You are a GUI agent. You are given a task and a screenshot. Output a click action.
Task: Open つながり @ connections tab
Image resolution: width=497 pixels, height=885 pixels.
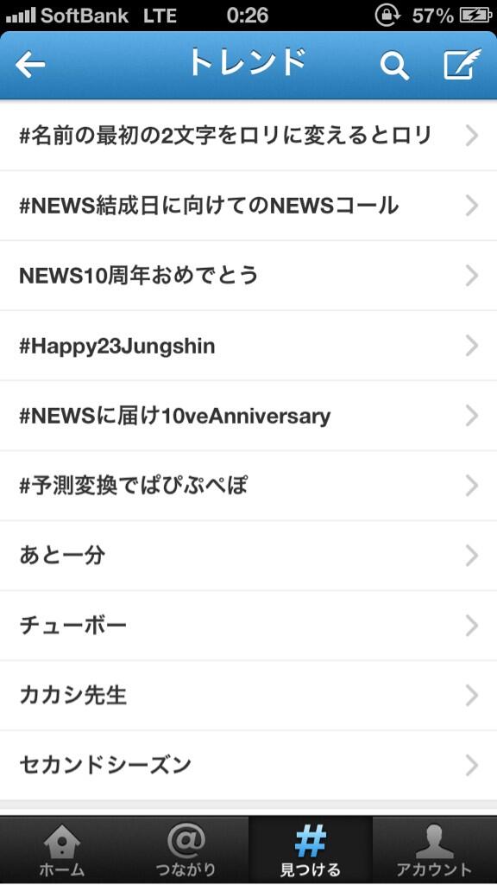tap(186, 850)
